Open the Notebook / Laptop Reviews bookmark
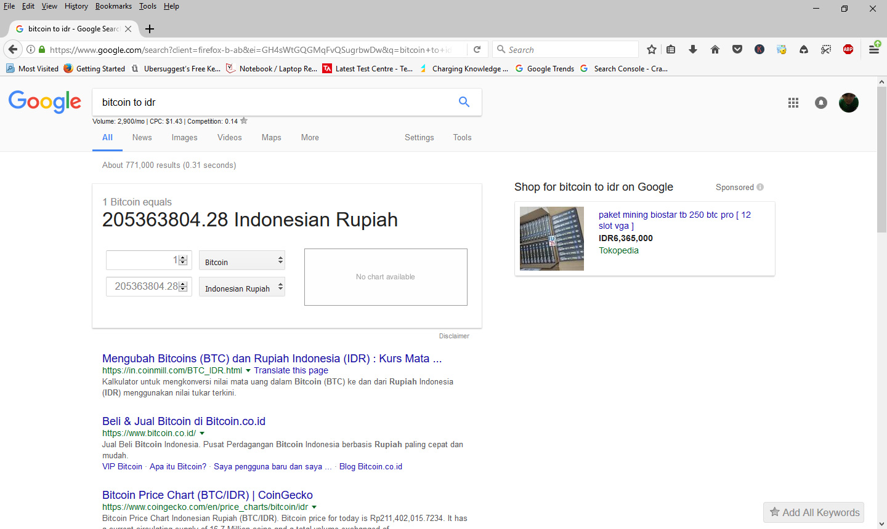This screenshot has height=529, width=887. [x=272, y=68]
